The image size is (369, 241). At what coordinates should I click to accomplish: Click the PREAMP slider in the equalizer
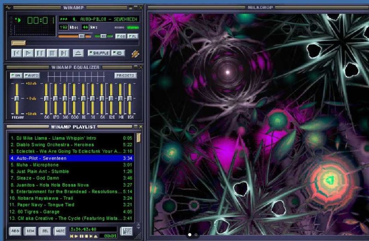pyautogui.click(x=17, y=99)
